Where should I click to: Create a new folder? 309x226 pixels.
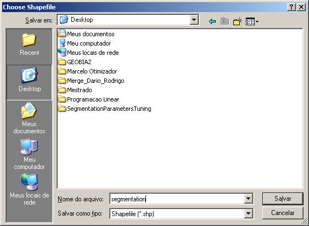pyautogui.click(x=238, y=21)
